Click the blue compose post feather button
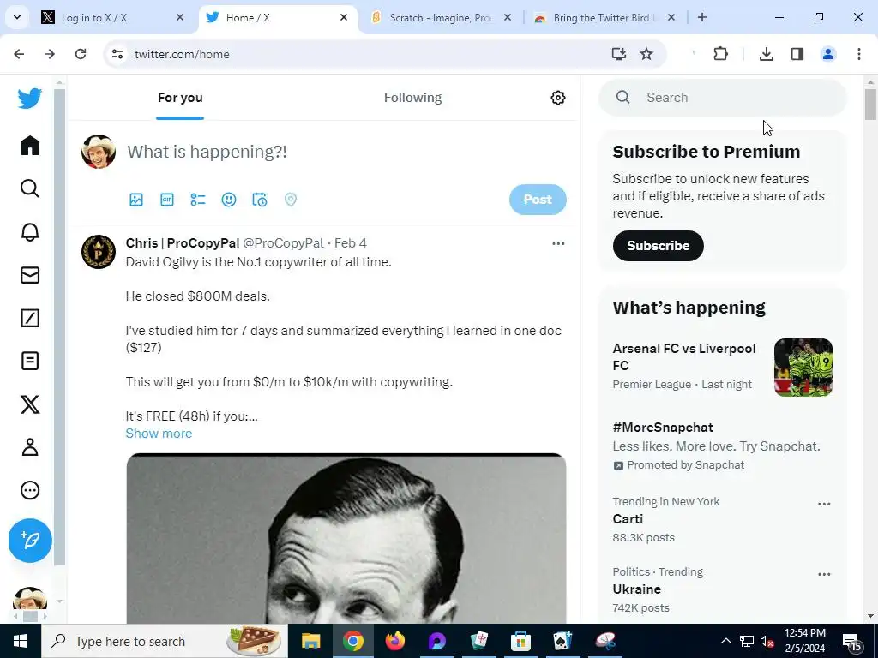Viewport: 878px width, 658px height. point(30,540)
